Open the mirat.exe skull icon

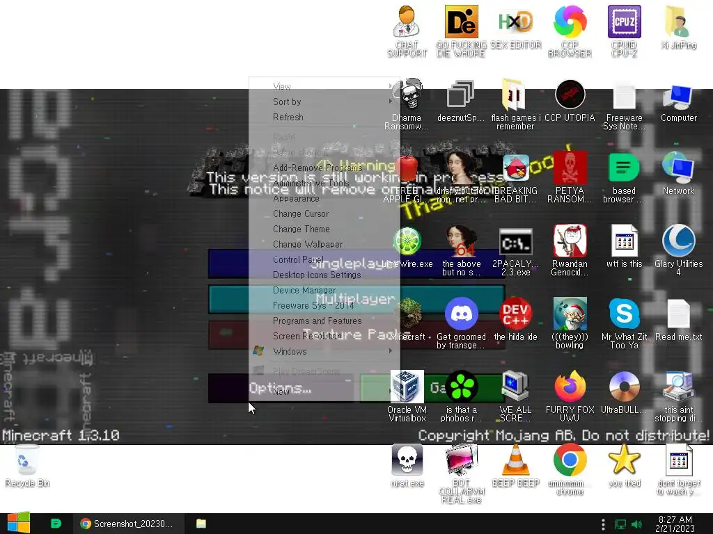407,460
